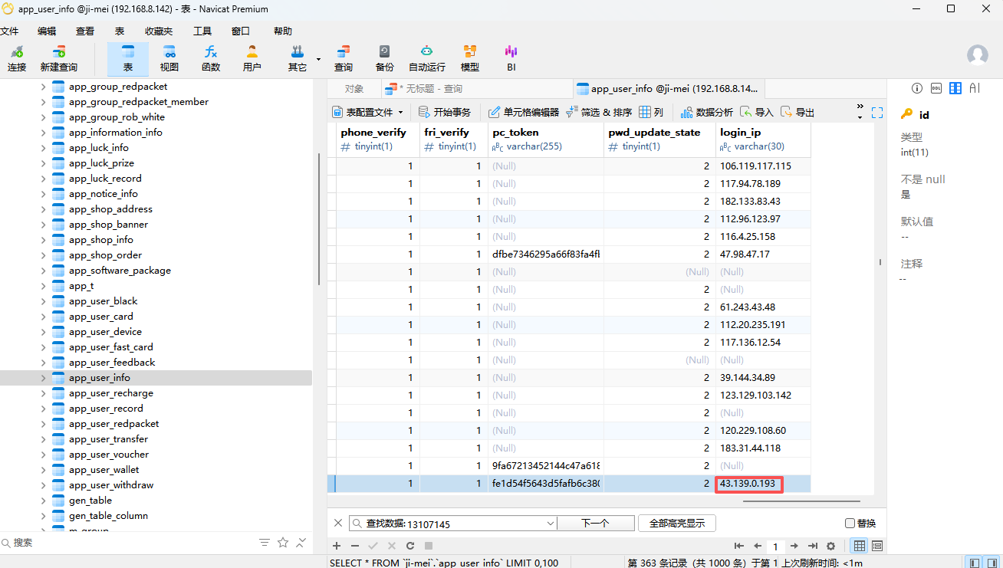Open the find data history dropdown
Screen dimensions: 1003x568
tap(550, 523)
